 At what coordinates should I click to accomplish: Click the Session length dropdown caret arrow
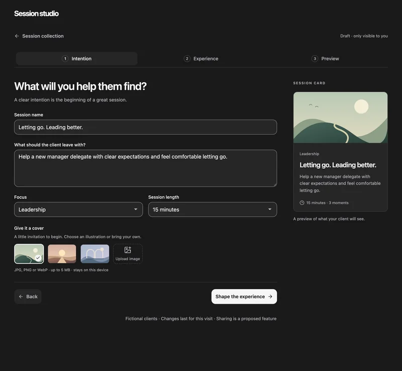pos(270,209)
